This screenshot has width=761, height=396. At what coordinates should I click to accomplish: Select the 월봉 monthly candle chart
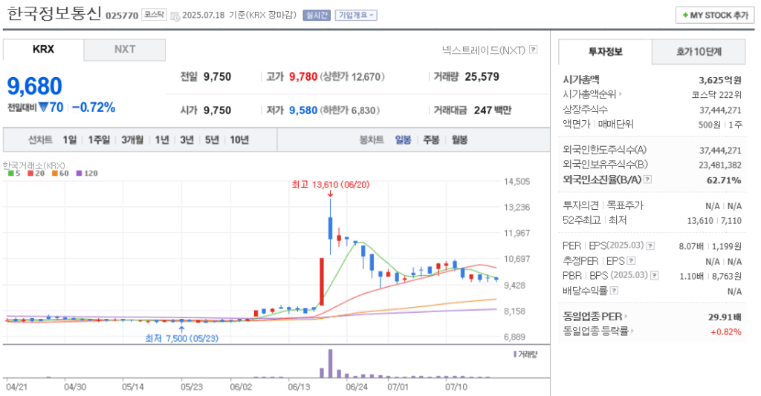[x=459, y=140]
